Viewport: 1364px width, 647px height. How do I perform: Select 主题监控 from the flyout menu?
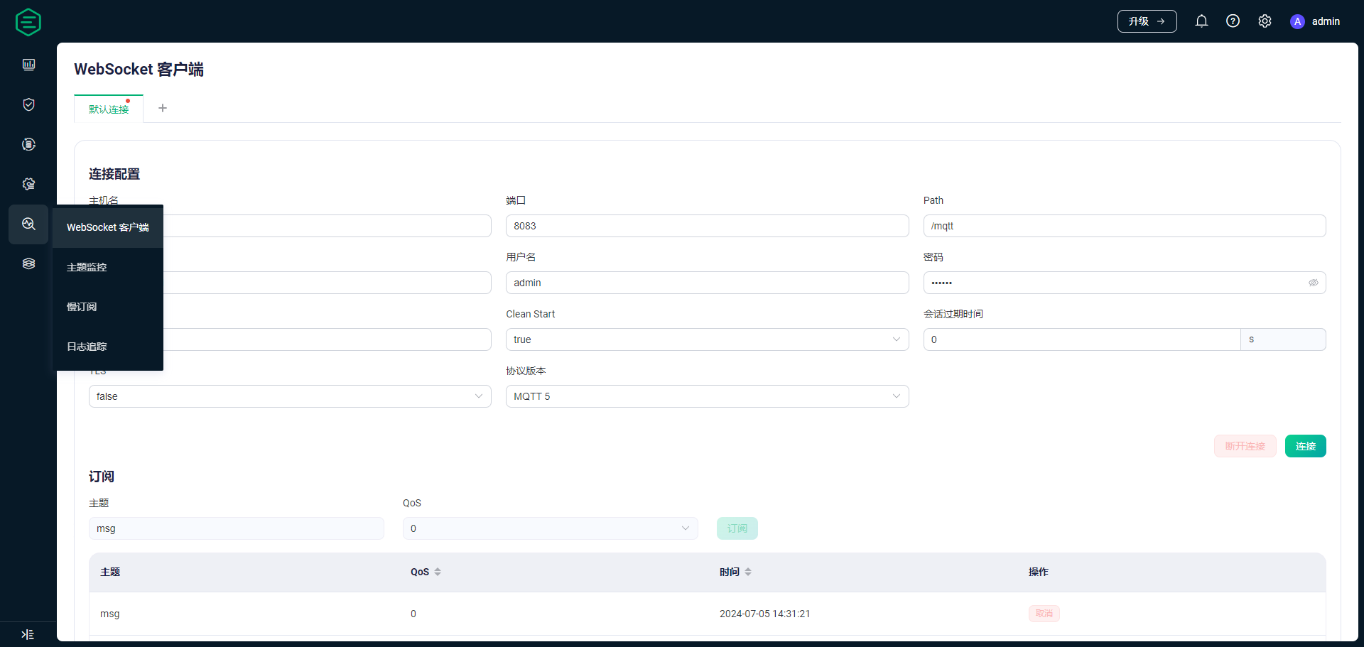[87, 267]
